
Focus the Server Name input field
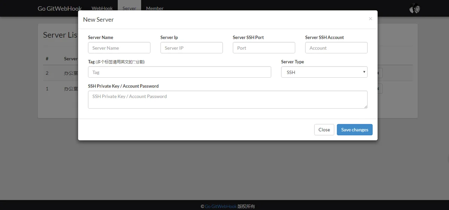pyautogui.click(x=119, y=48)
